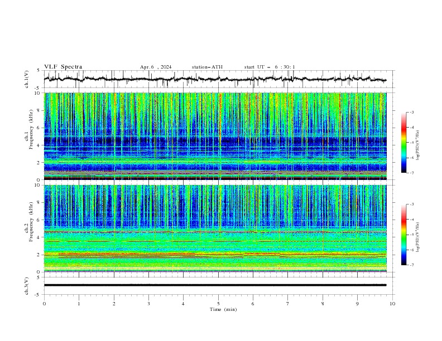Image resolution: width=442 pixels, height=341 pixels.
Task: Click the lower colorbar "log(PSD)(V²/Hz)" label
Action: tap(419, 237)
